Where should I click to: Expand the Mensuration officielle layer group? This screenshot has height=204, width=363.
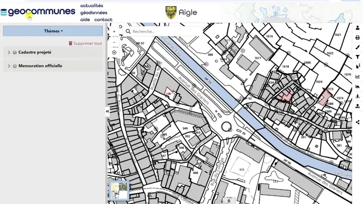click(x=9, y=66)
